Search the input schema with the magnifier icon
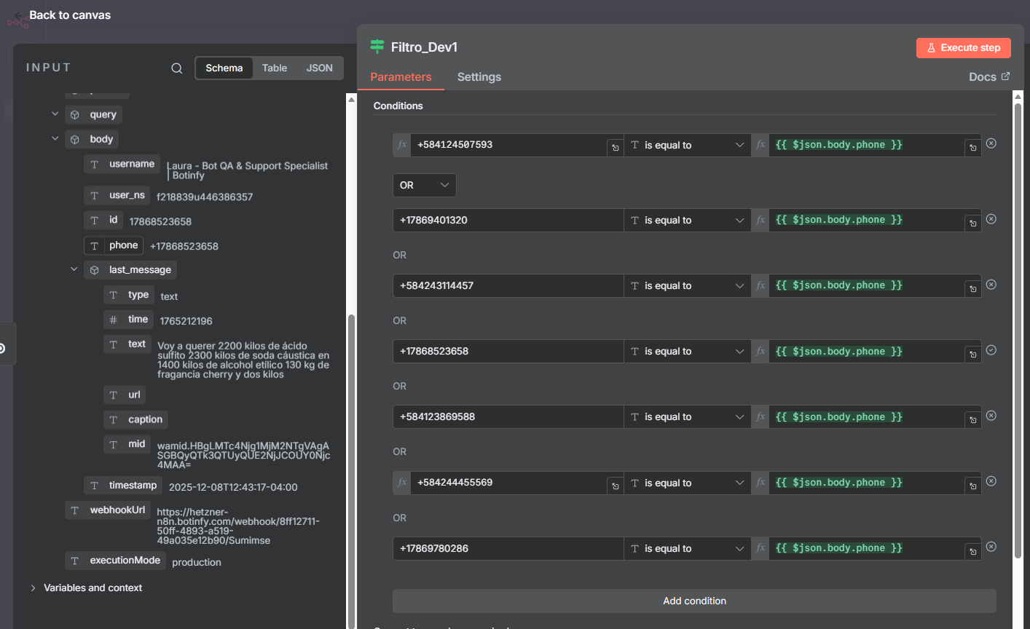The image size is (1030, 629). point(176,68)
